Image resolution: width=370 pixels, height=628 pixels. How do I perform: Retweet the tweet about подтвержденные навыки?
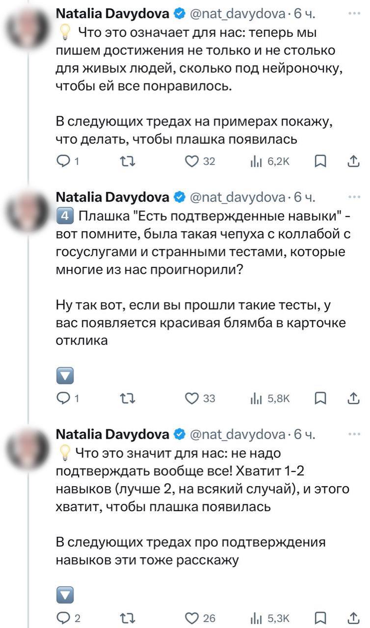(x=127, y=399)
